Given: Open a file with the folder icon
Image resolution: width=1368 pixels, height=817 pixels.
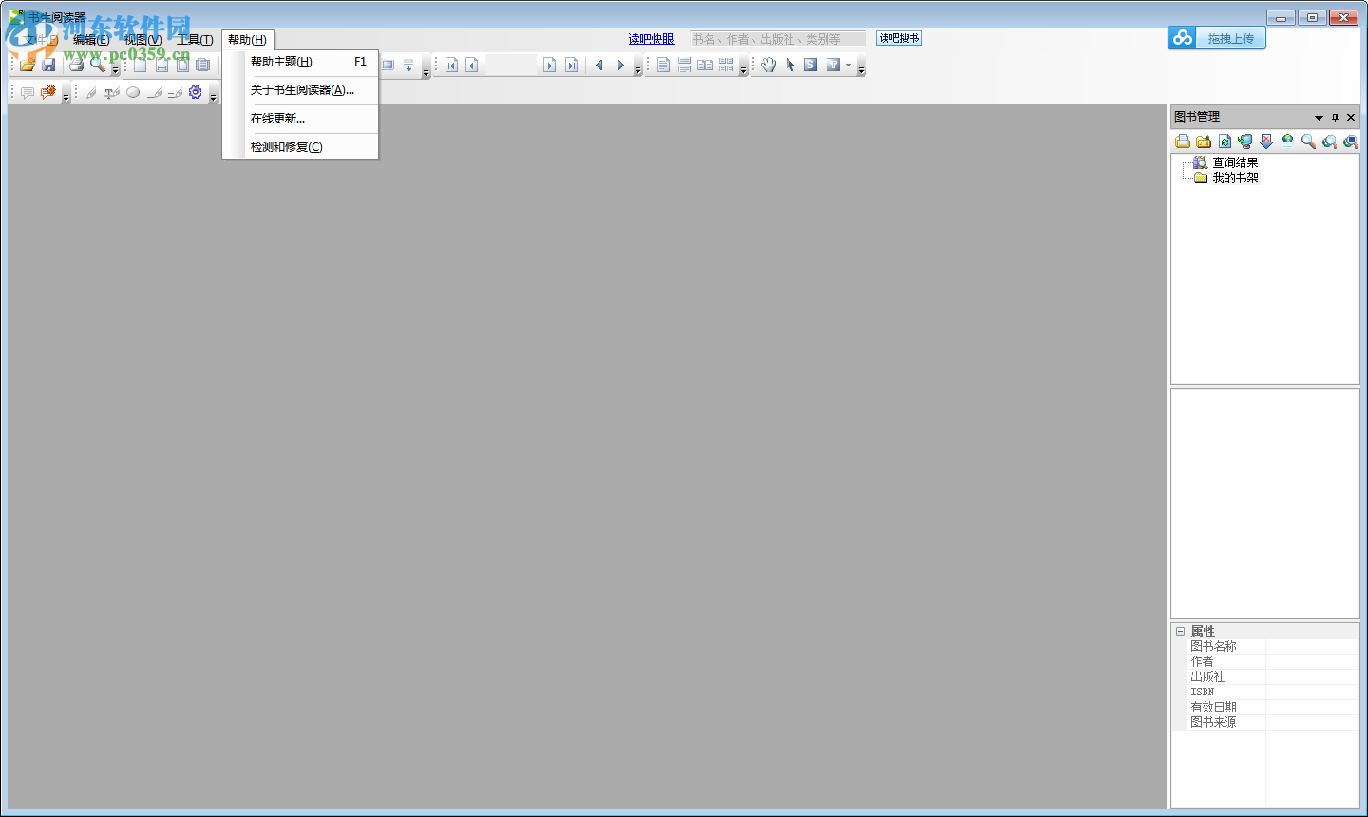Looking at the screenshot, I should coord(28,65).
